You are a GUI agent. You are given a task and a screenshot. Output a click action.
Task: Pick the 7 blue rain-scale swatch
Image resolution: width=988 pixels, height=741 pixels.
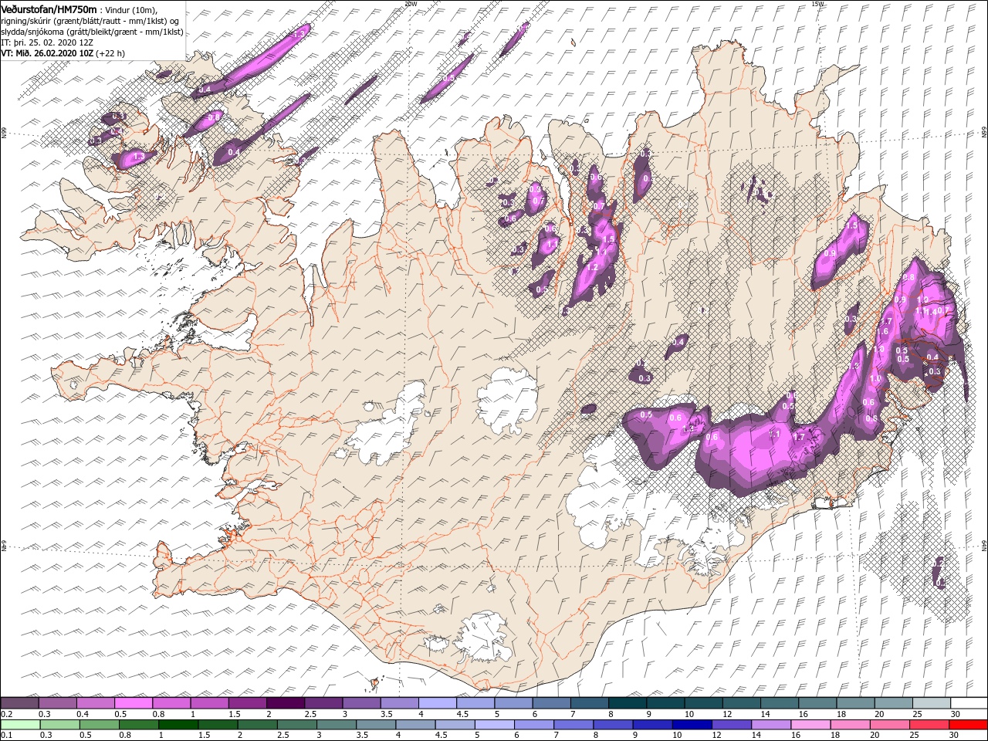click(x=573, y=725)
